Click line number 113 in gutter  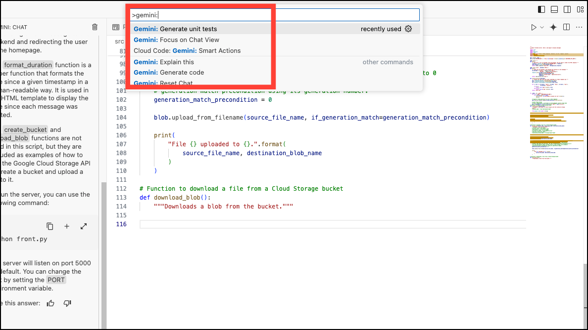(x=121, y=198)
